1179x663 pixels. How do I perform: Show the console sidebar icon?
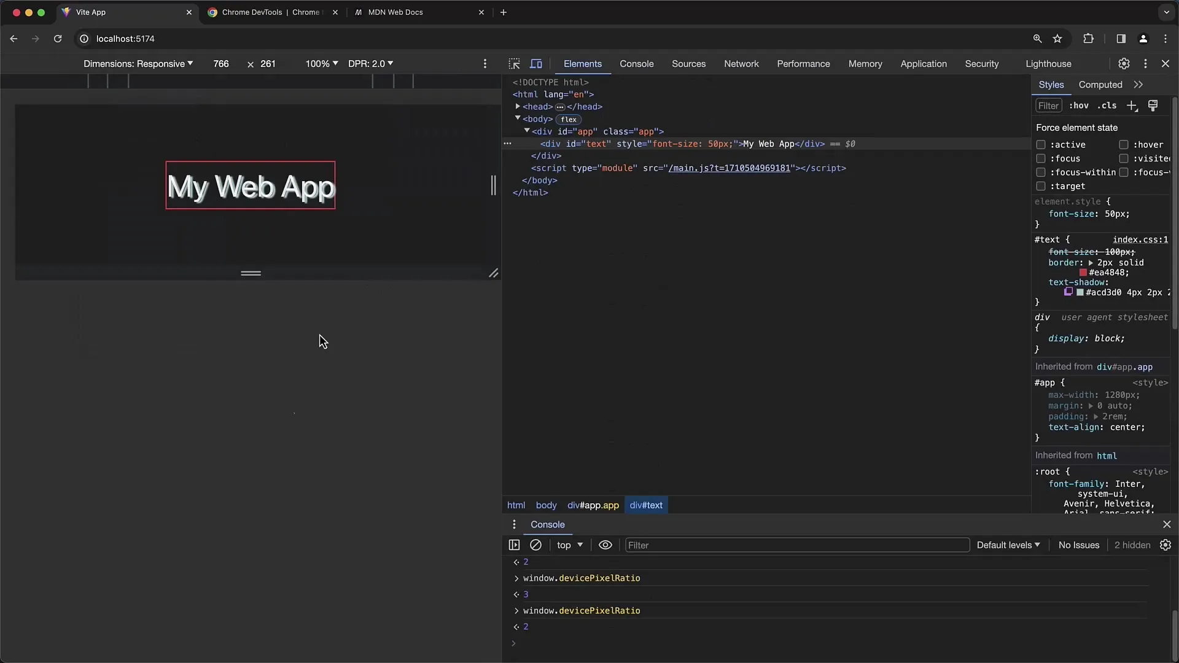point(514,545)
